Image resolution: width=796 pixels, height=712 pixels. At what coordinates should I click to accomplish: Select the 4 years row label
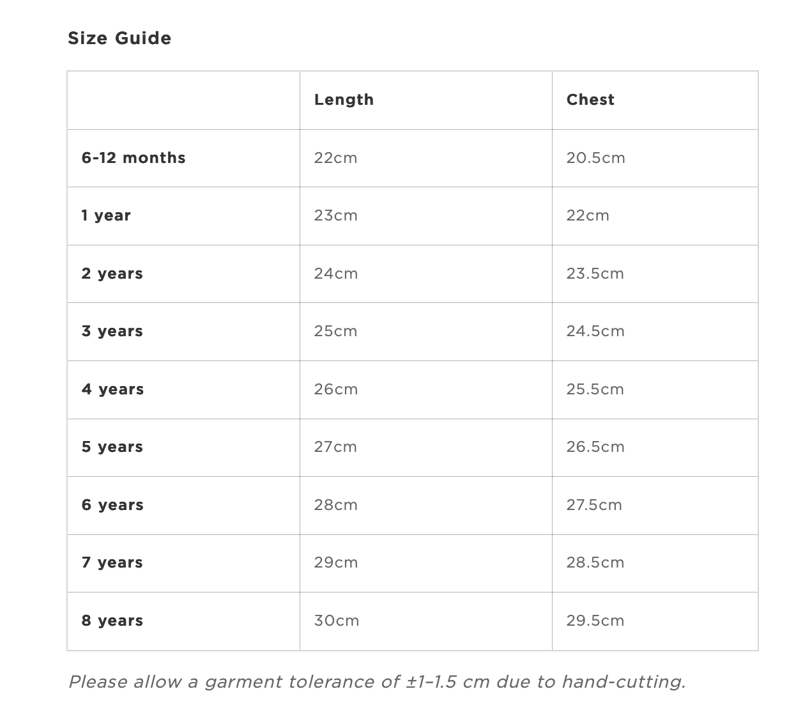tap(113, 389)
